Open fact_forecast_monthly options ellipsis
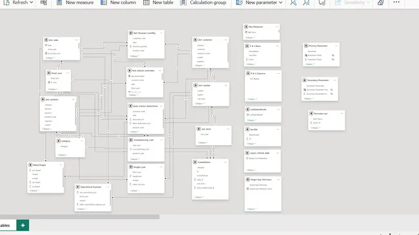419x235 pixels. coord(161,33)
